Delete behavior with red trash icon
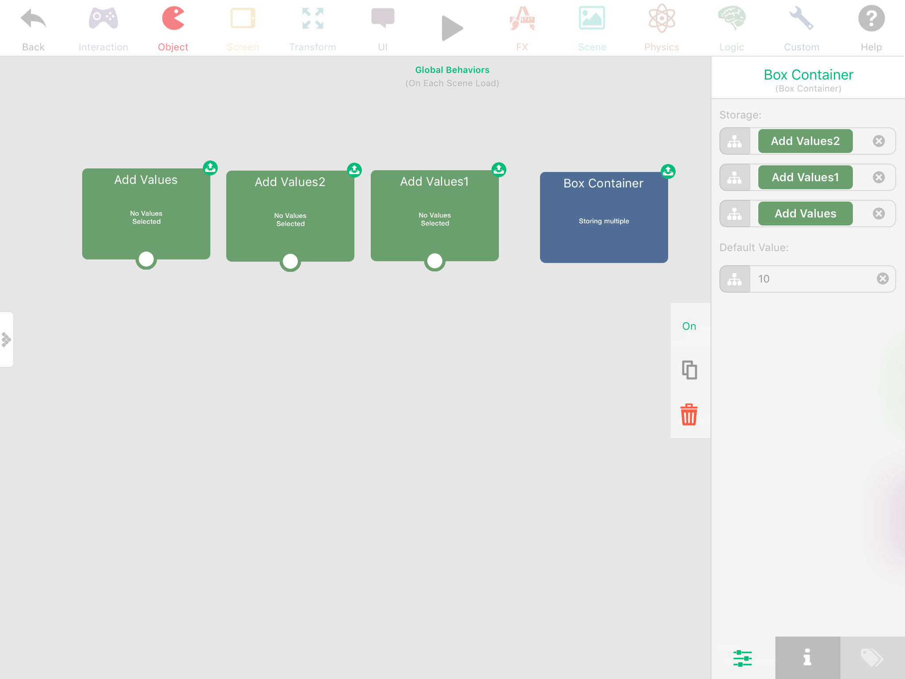Viewport: 905px width, 679px height. click(x=689, y=415)
